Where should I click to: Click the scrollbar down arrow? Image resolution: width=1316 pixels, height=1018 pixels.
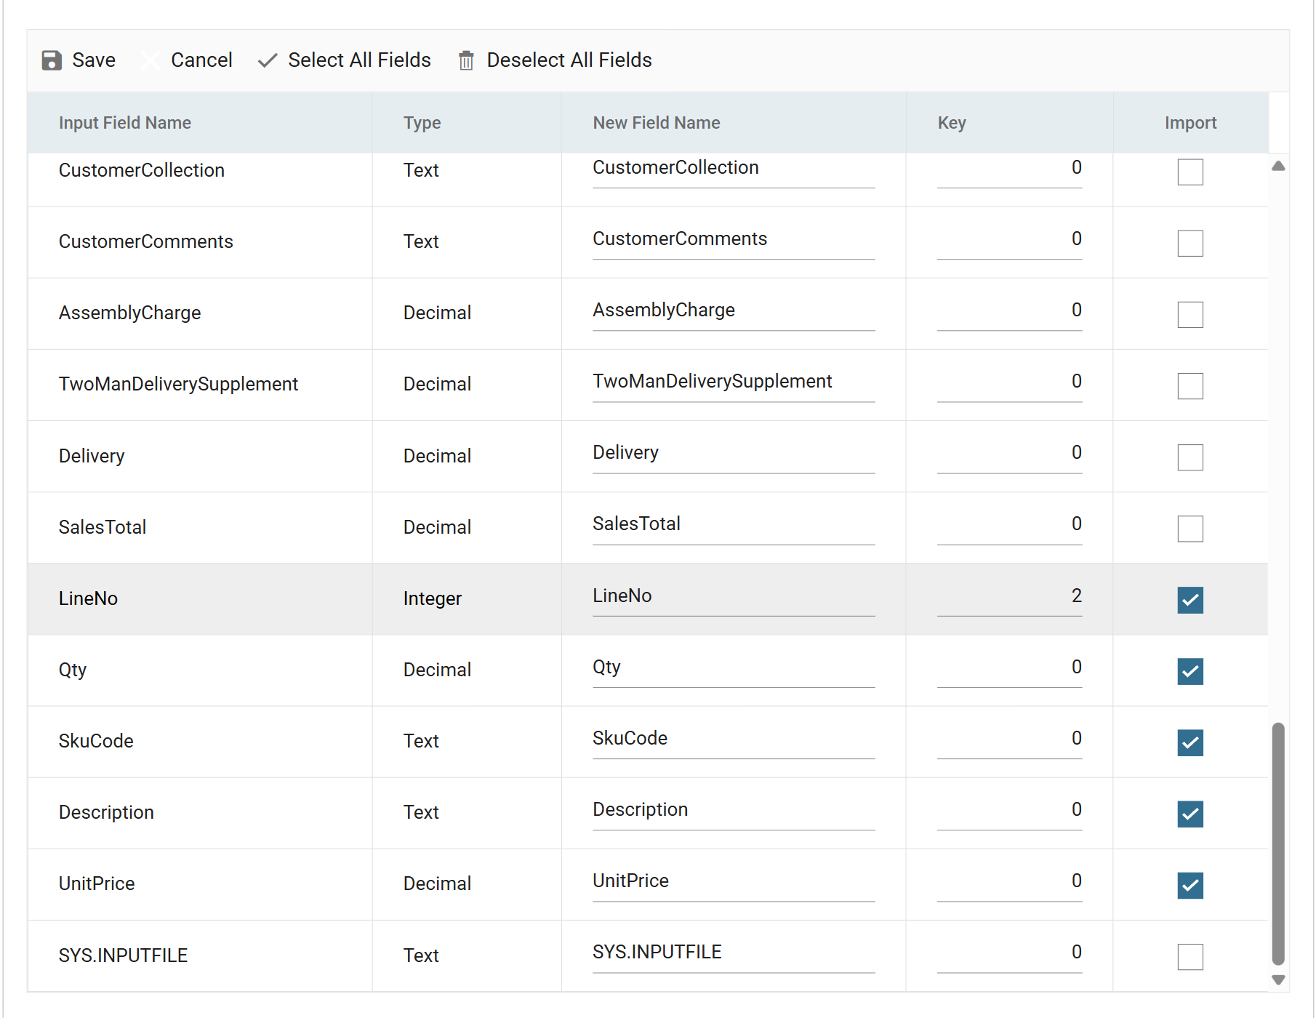click(1278, 979)
